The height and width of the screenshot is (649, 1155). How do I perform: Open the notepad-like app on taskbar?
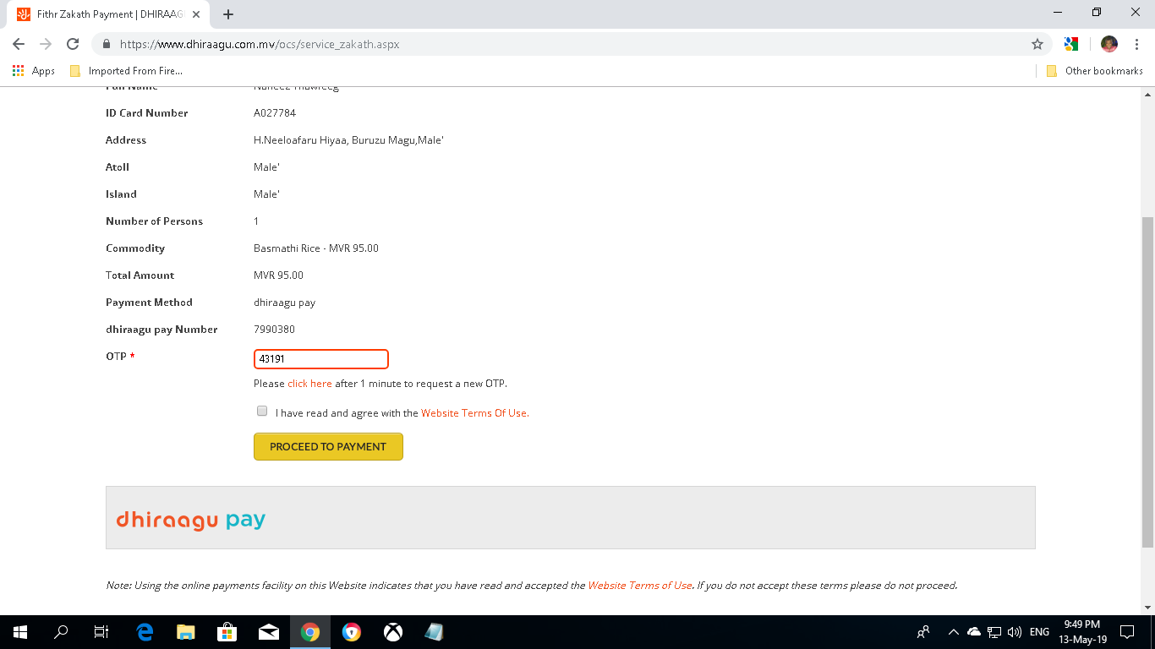coord(434,631)
